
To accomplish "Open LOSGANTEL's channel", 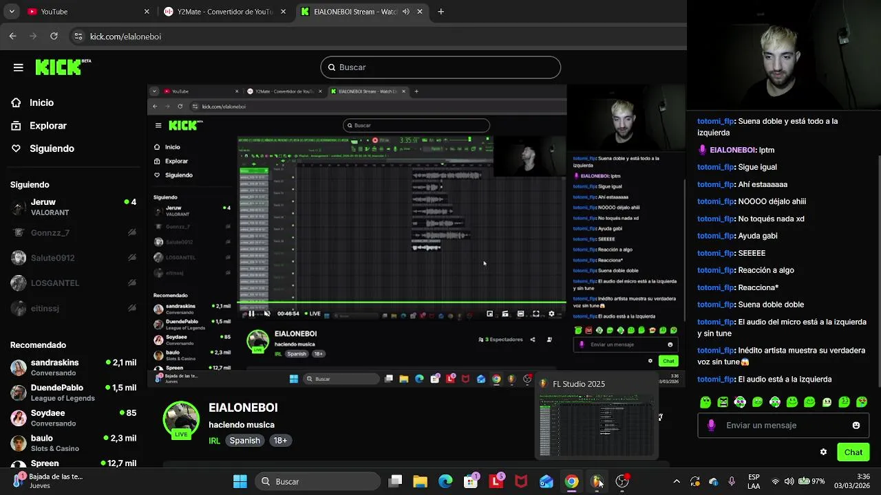I will coord(74,283).
